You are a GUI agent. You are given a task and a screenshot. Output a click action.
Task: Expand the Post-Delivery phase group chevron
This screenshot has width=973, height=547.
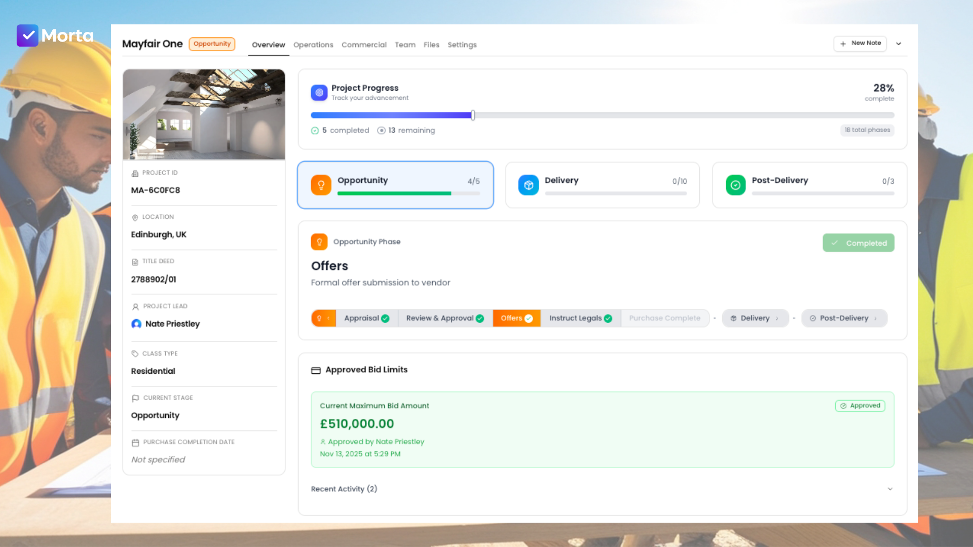pos(875,319)
